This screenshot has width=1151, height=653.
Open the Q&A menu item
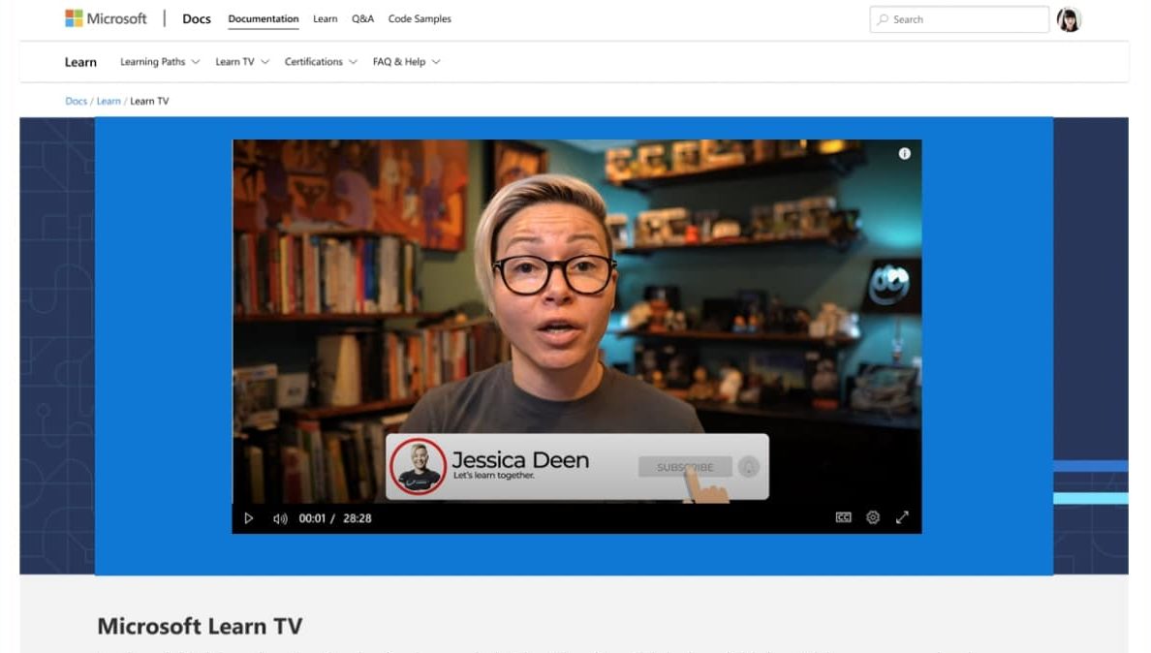point(362,19)
